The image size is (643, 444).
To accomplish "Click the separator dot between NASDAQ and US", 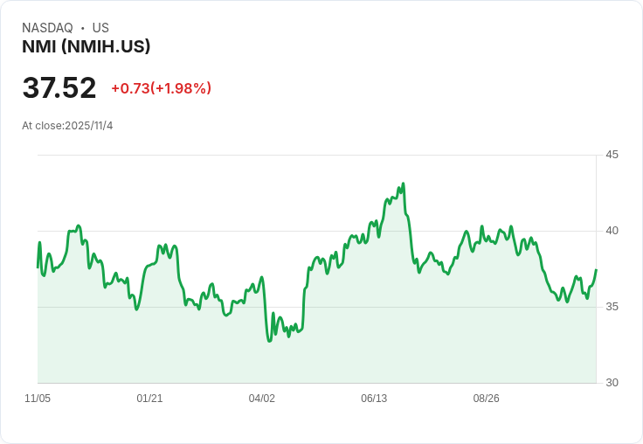I will (x=82, y=29).
